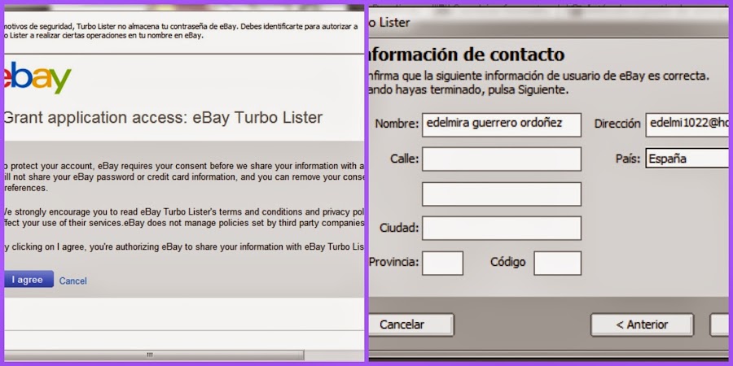This screenshot has width=733, height=366.
Task: Click the Dirección label
Action: (x=617, y=124)
